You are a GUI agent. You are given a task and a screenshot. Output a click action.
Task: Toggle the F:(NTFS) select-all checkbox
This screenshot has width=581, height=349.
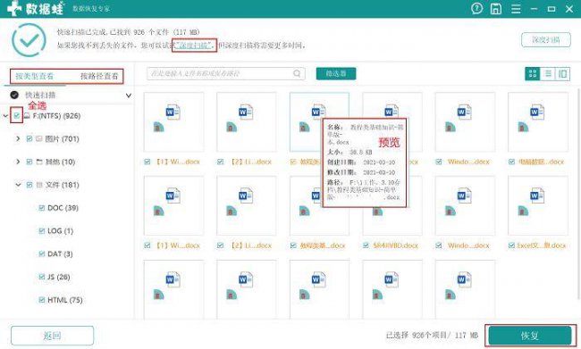tap(17, 115)
